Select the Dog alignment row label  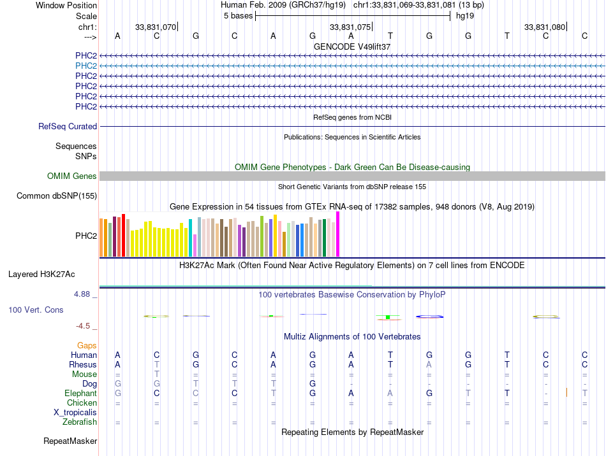[x=89, y=384]
